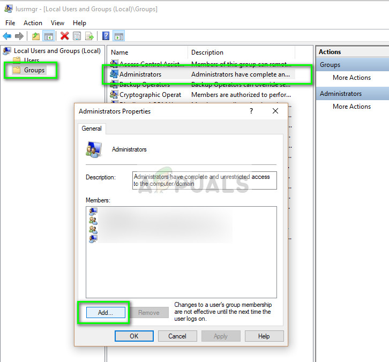Toggle the Show/Hide Action Pane icon
Image resolution: width=389 pixels, height=362 pixels.
pos(118,36)
